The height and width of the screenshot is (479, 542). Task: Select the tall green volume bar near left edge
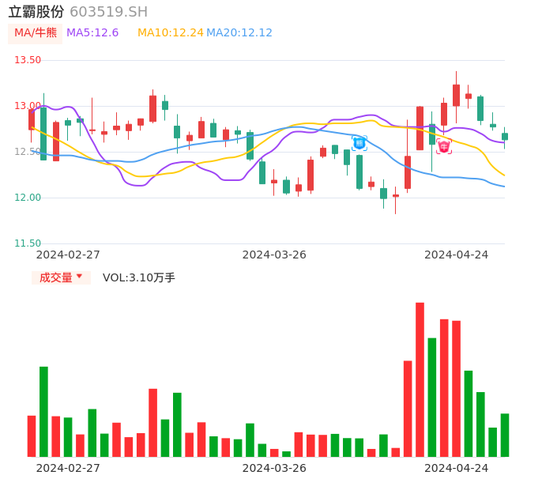tap(44, 411)
